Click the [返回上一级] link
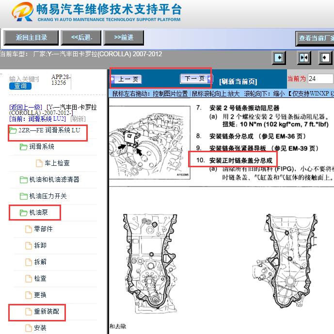The height and width of the screenshot is (334, 334). (26, 107)
